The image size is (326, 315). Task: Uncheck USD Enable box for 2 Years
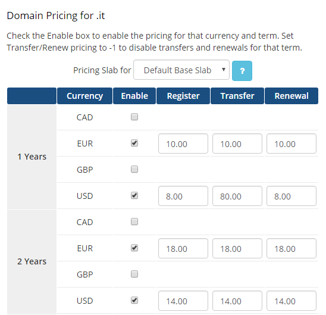tap(134, 300)
